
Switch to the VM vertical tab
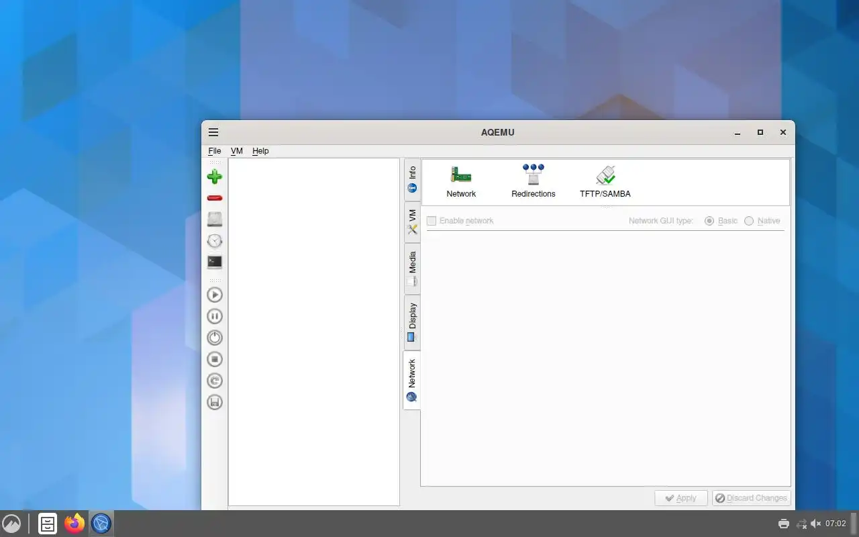(412, 222)
